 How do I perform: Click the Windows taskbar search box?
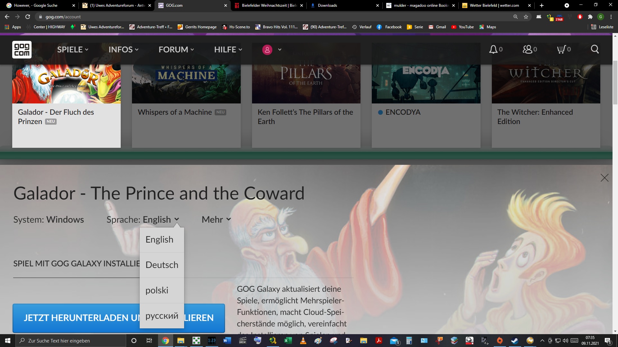point(71,341)
